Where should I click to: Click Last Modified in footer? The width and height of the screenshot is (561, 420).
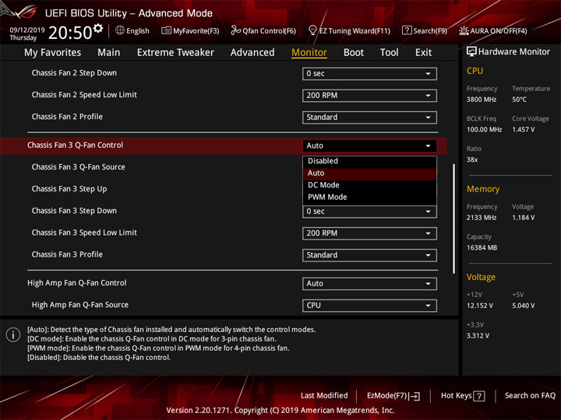pos(324,396)
